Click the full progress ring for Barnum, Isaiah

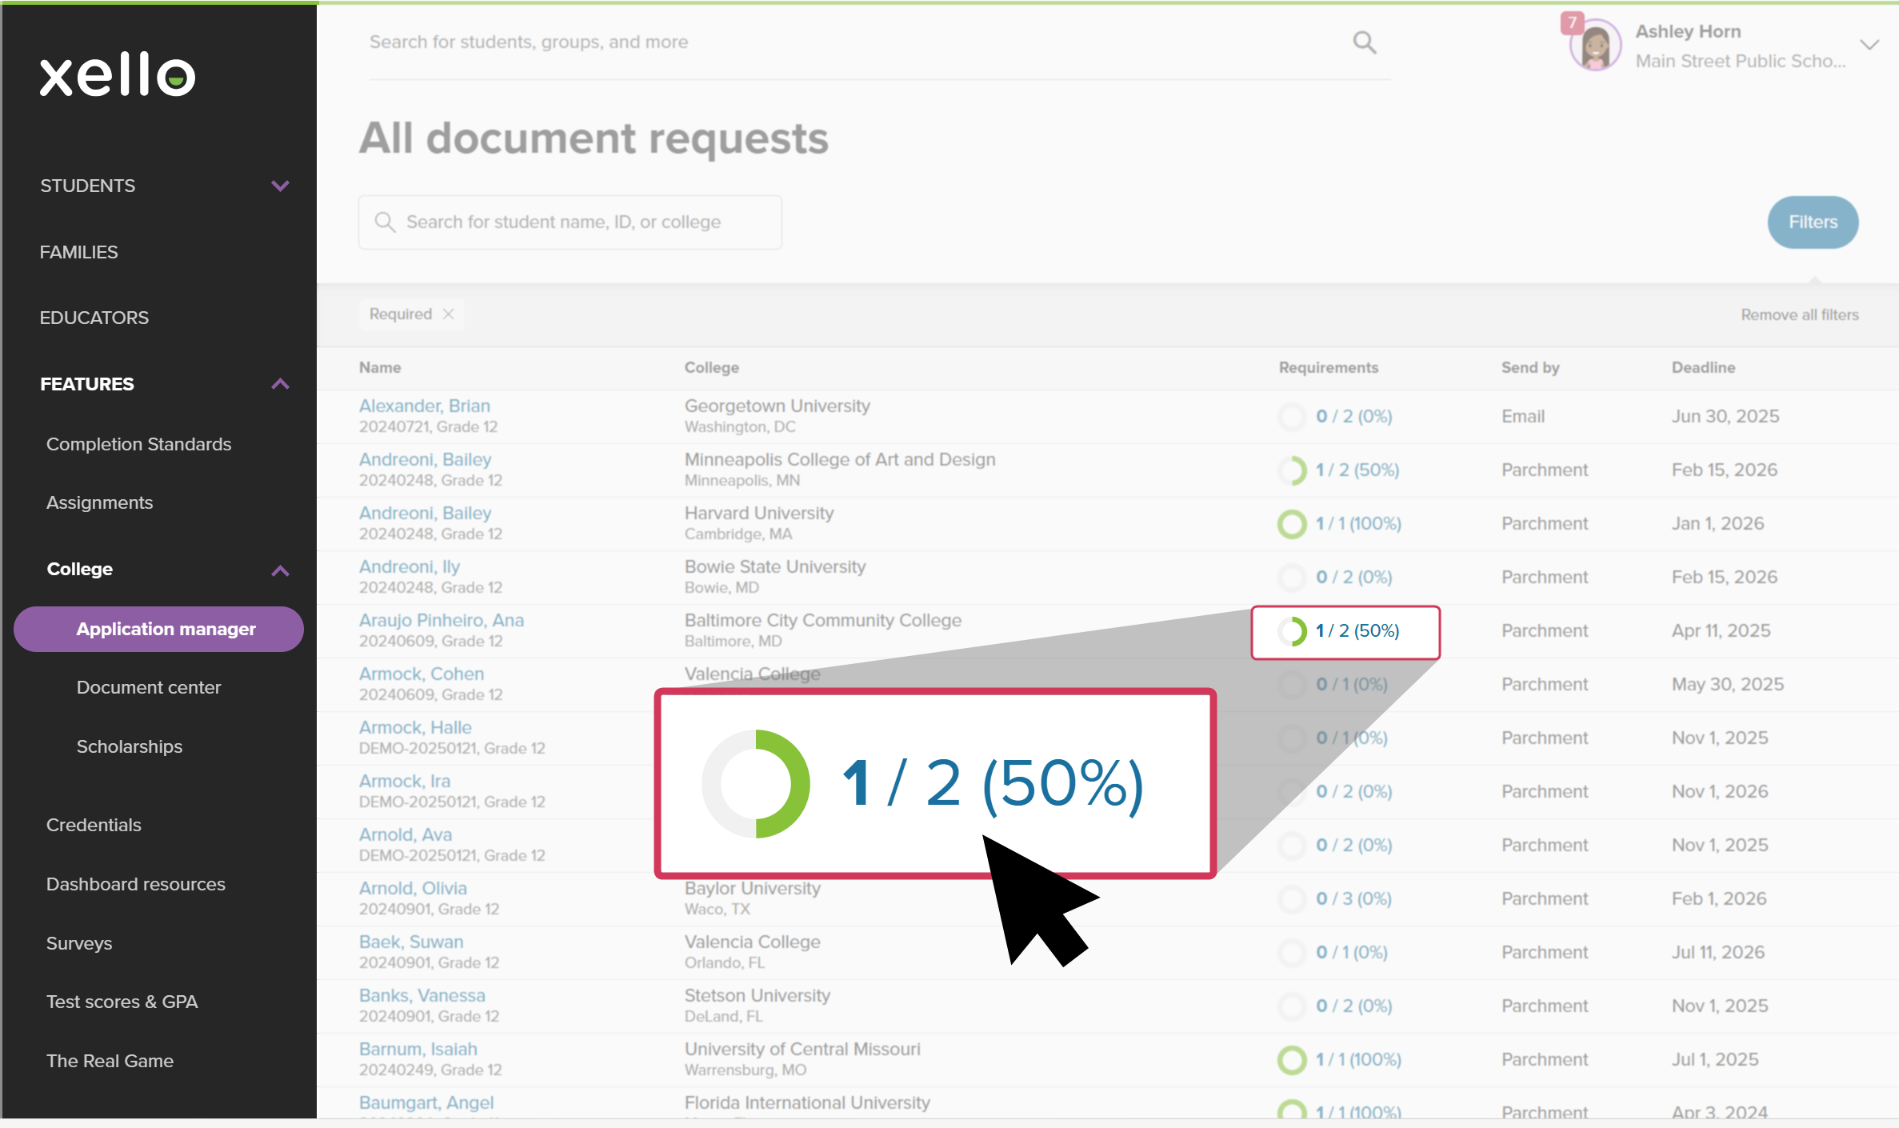[1292, 1060]
